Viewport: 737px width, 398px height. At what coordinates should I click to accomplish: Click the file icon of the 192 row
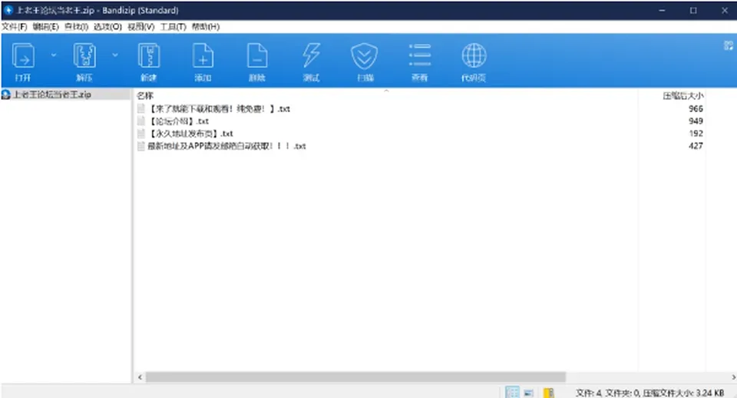pos(141,134)
